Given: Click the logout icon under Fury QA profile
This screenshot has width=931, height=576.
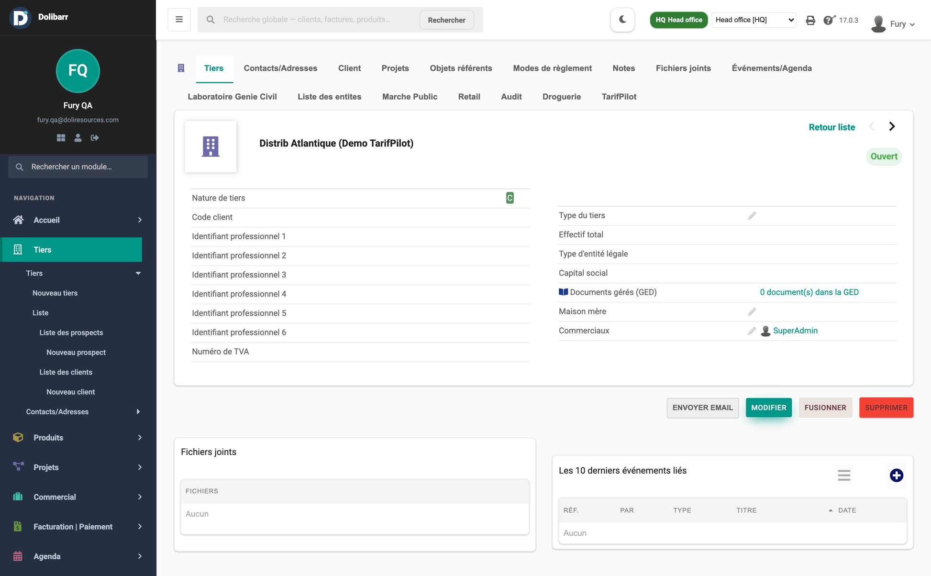Looking at the screenshot, I should pos(95,138).
